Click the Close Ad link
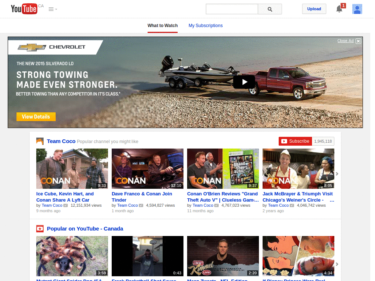This screenshot has width=375, height=281. (345, 41)
